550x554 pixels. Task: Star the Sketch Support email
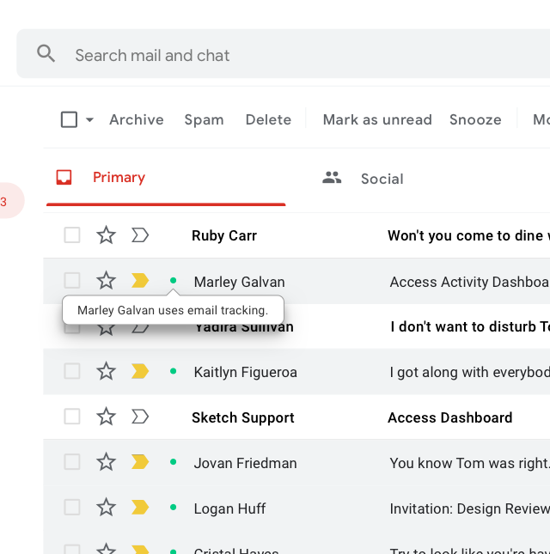tap(106, 417)
